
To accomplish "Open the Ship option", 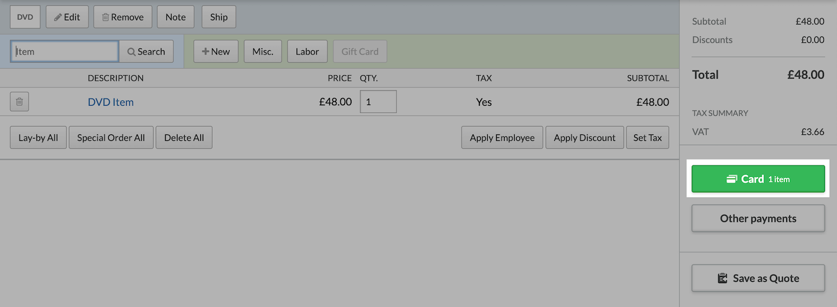I will tap(219, 17).
